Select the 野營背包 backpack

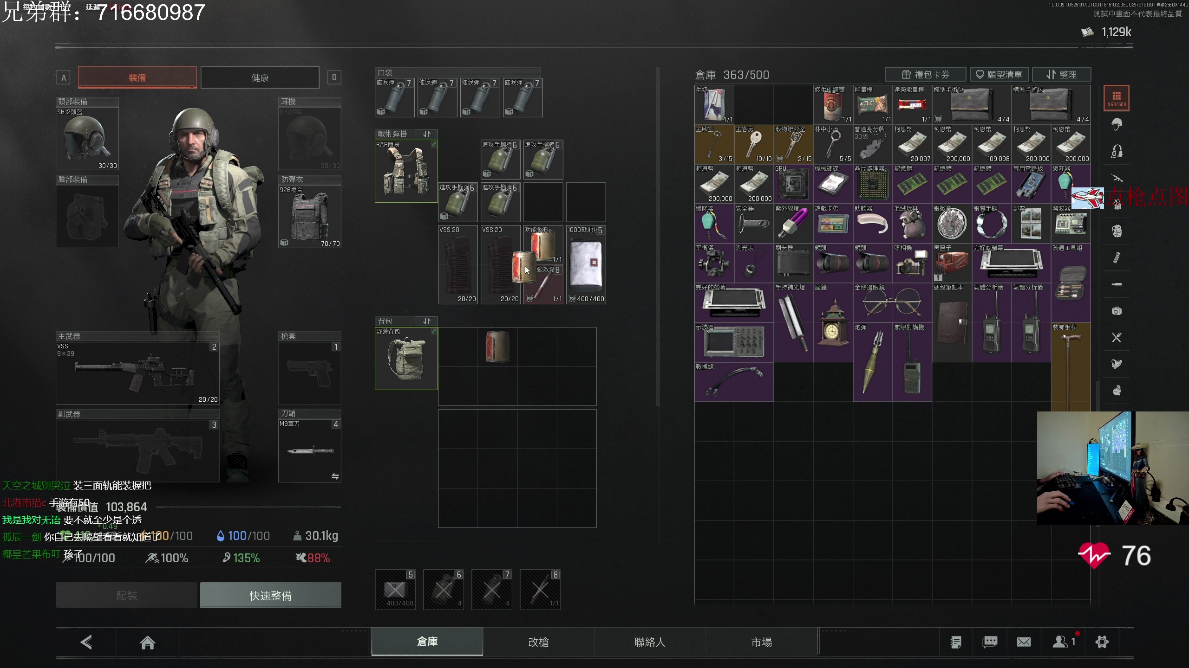[406, 359]
